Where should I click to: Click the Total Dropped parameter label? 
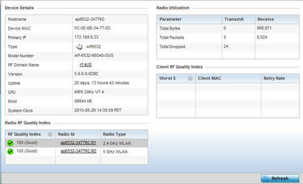click(x=172, y=47)
